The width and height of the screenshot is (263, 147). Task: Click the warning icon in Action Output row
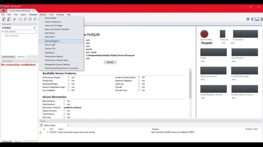[40, 132]
